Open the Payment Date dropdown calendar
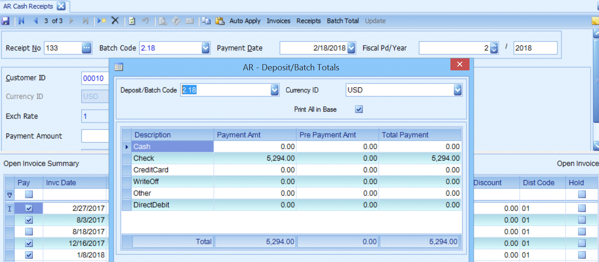Image resolution: width=599 pixels, height=262 pixels. [351, 48]
